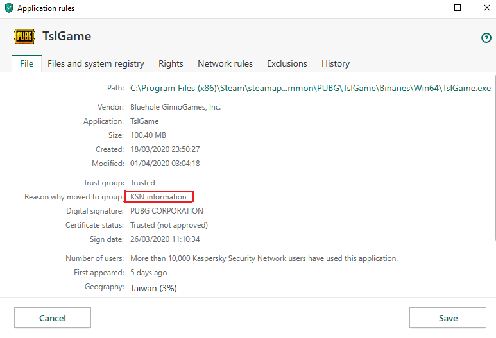Viewport: 496px width, 338px height.
Task: Save the application rules
Action: pyautogui.click(x=448, y=318)
